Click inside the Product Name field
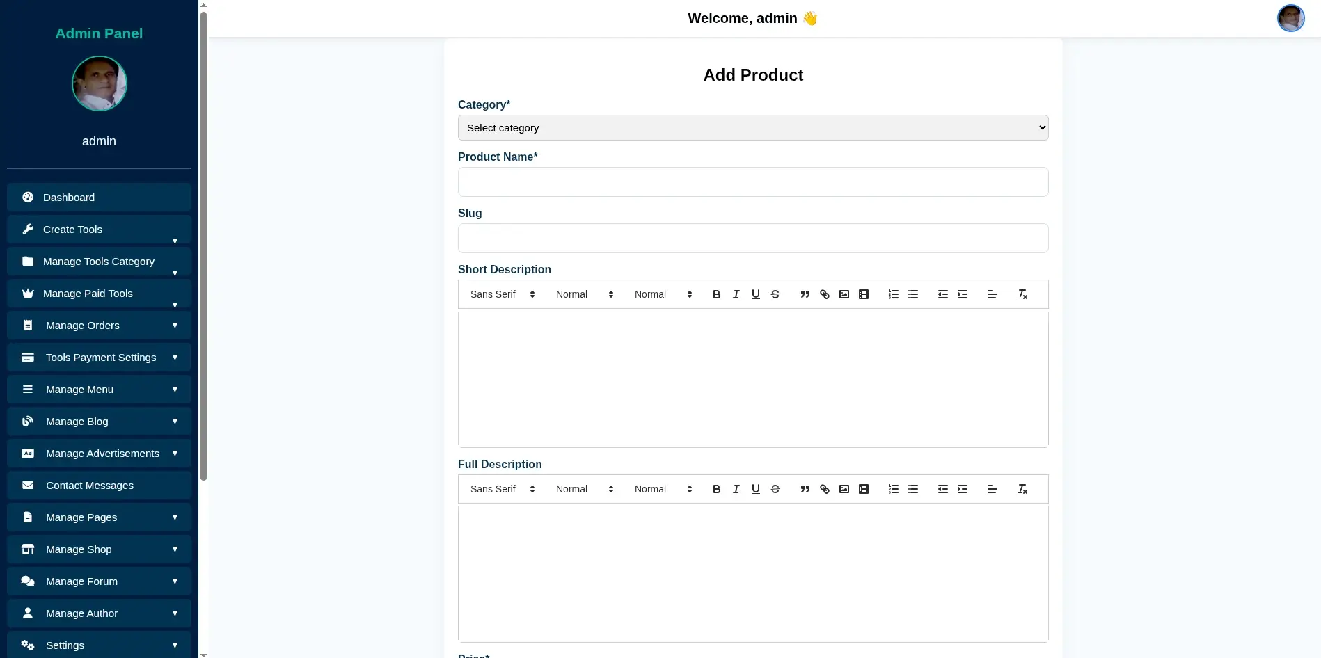This screenshot has height=658, width=1321. coord(752,182)
